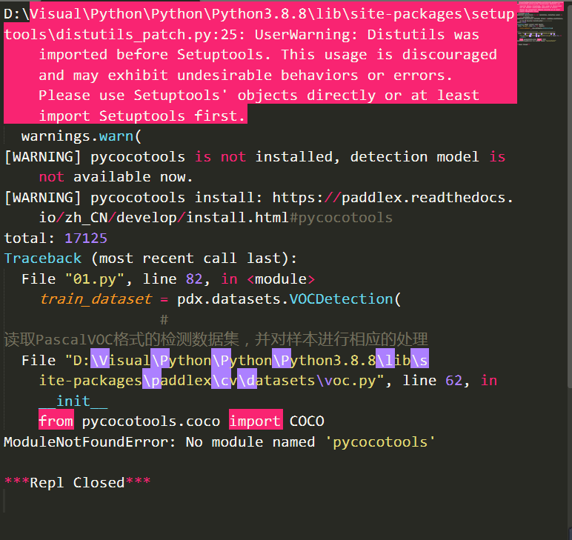Image resolution: width=572 pixels, height=540 pixels.
Task: Click the '***Repl Closed***' line
Action: pyautogui.click(x=77, y=483)
